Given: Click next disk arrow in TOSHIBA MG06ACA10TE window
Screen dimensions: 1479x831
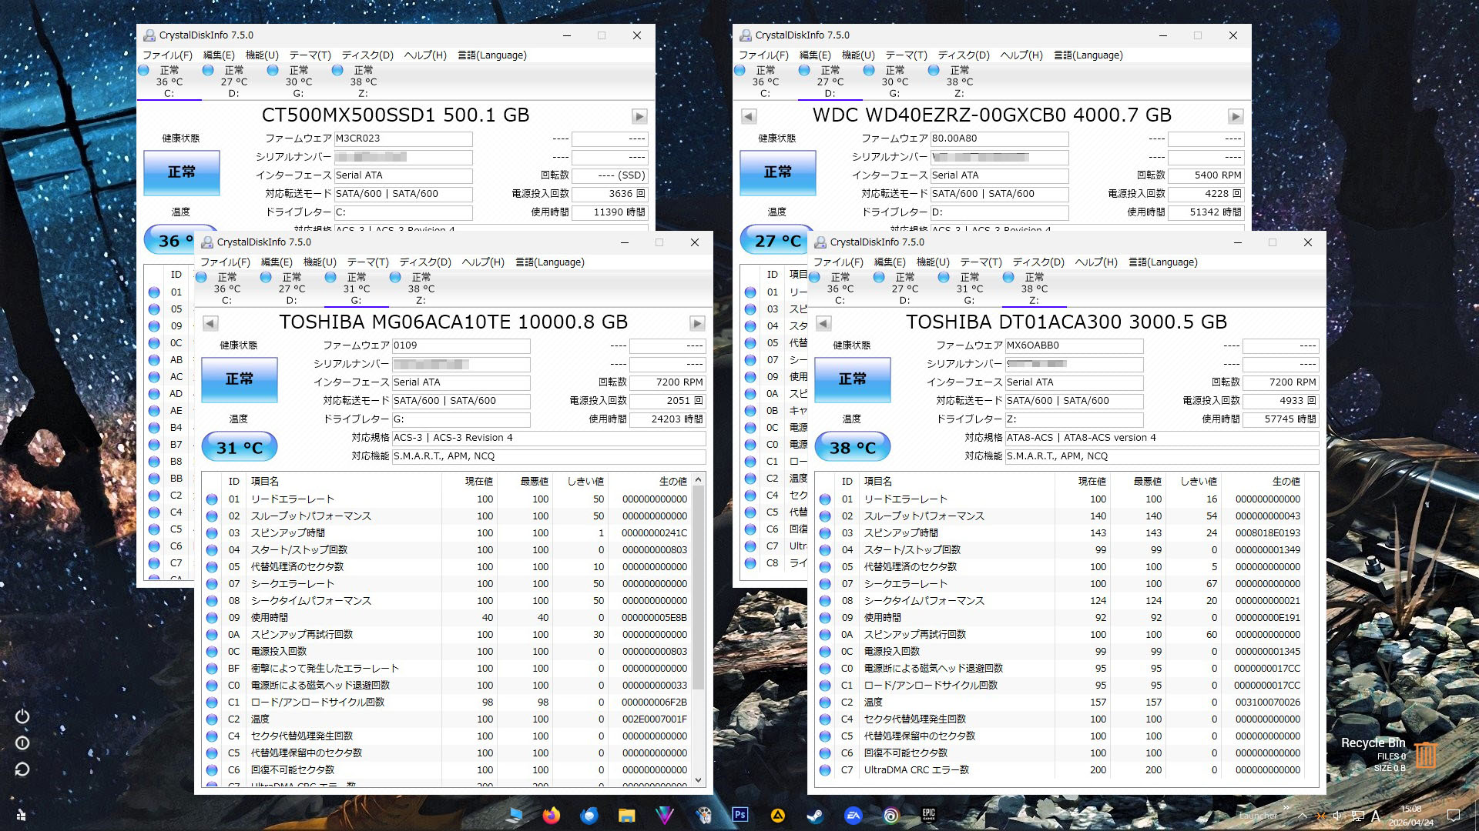Looking at the screenshot, I should click(697, 323).
